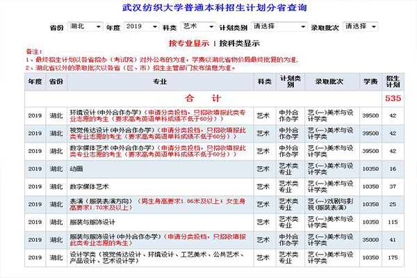Select the 设计学类 major cell
Screen dimensions: 417x278
pyautogui.click(x=161, y=258)
